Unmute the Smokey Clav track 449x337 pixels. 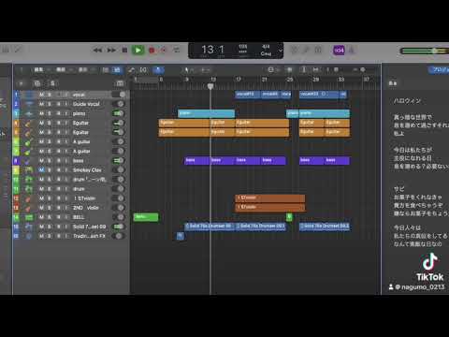coord(41,170)
